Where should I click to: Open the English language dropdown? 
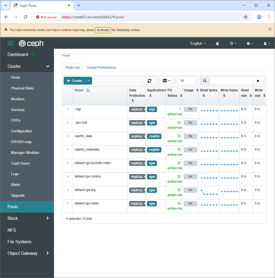(x=198, y=43)
